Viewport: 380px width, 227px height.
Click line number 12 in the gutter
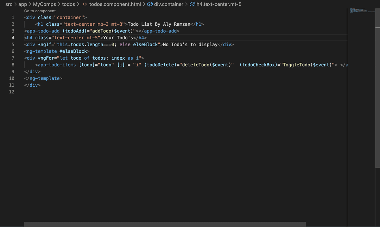12,92
